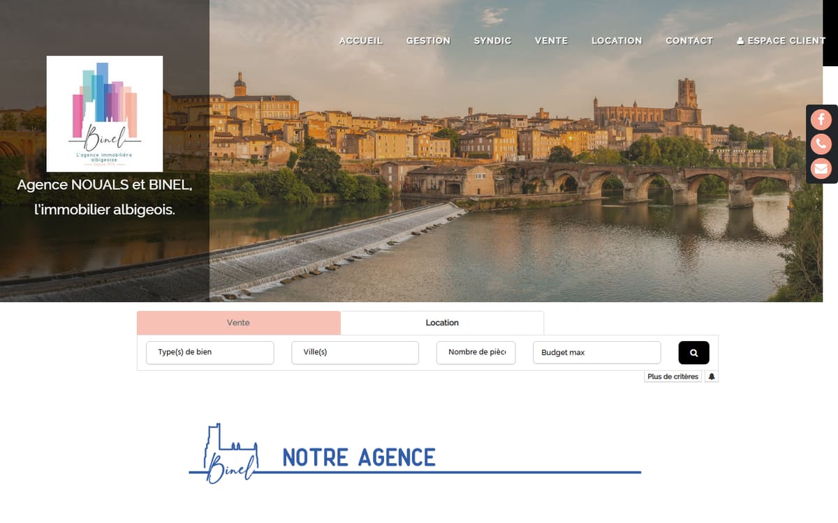This screenshot has height=523, width=838.
Task: Click the text l'immobilier albigeois
Action: tap(105, 209)
